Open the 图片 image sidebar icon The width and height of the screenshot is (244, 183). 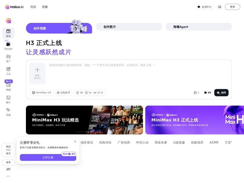(x=9, y=99)
